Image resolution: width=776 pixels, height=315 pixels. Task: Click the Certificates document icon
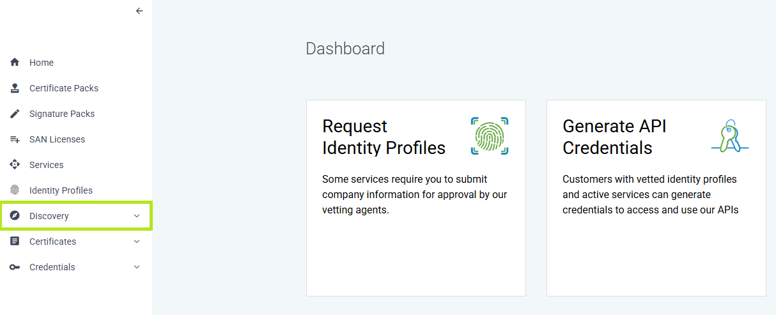15,242
